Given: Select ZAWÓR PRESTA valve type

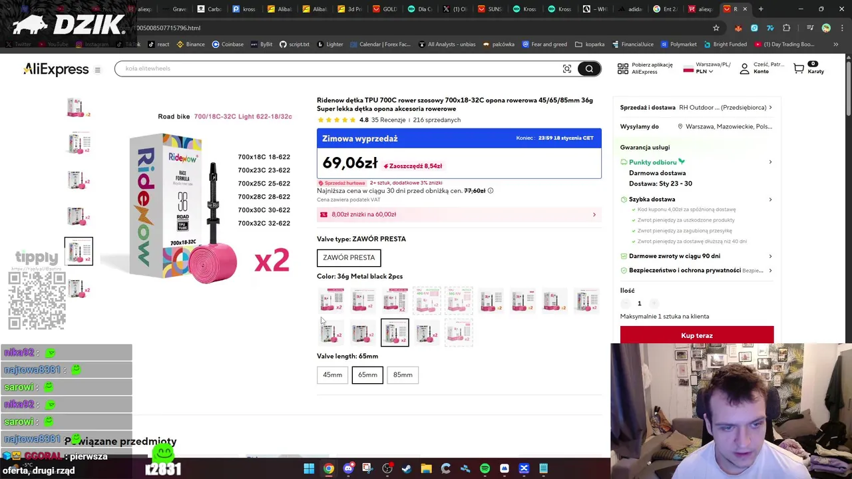Looking at the screenshot, I should click(349, 257).
